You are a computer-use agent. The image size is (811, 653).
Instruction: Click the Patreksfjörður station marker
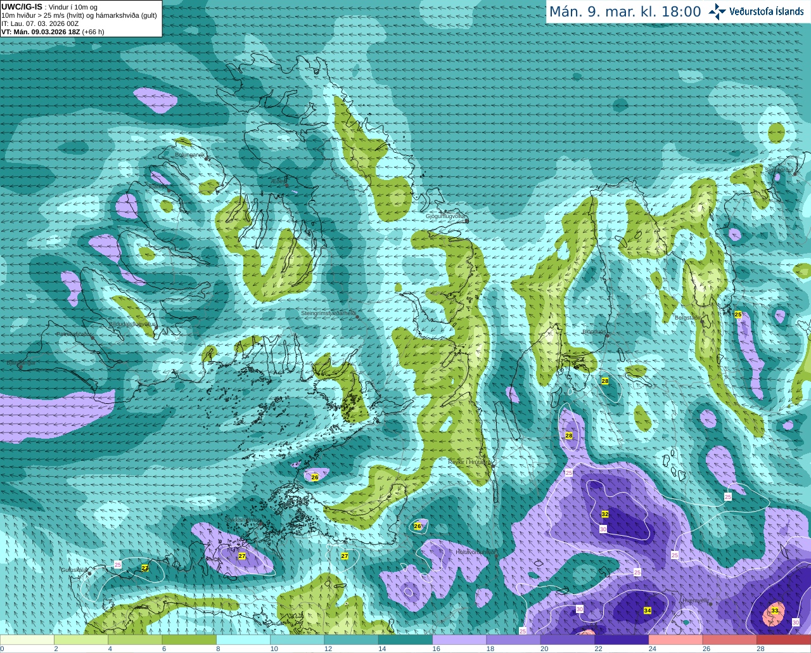tap(93, 338)
